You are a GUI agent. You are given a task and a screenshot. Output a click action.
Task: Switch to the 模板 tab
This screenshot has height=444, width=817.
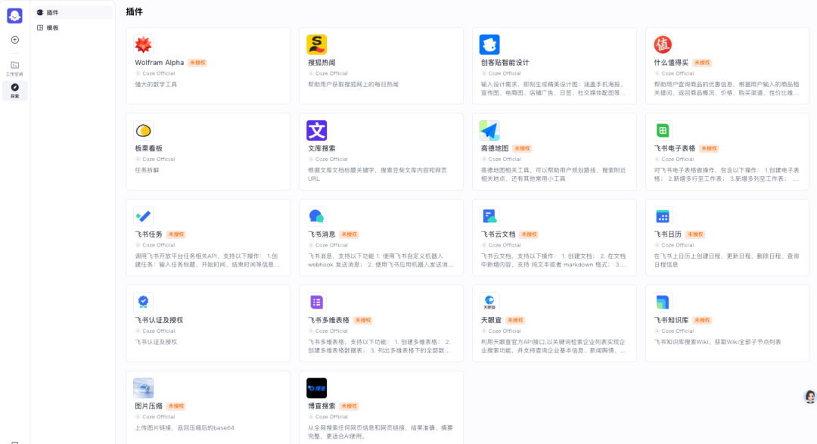tap(53, 27)
